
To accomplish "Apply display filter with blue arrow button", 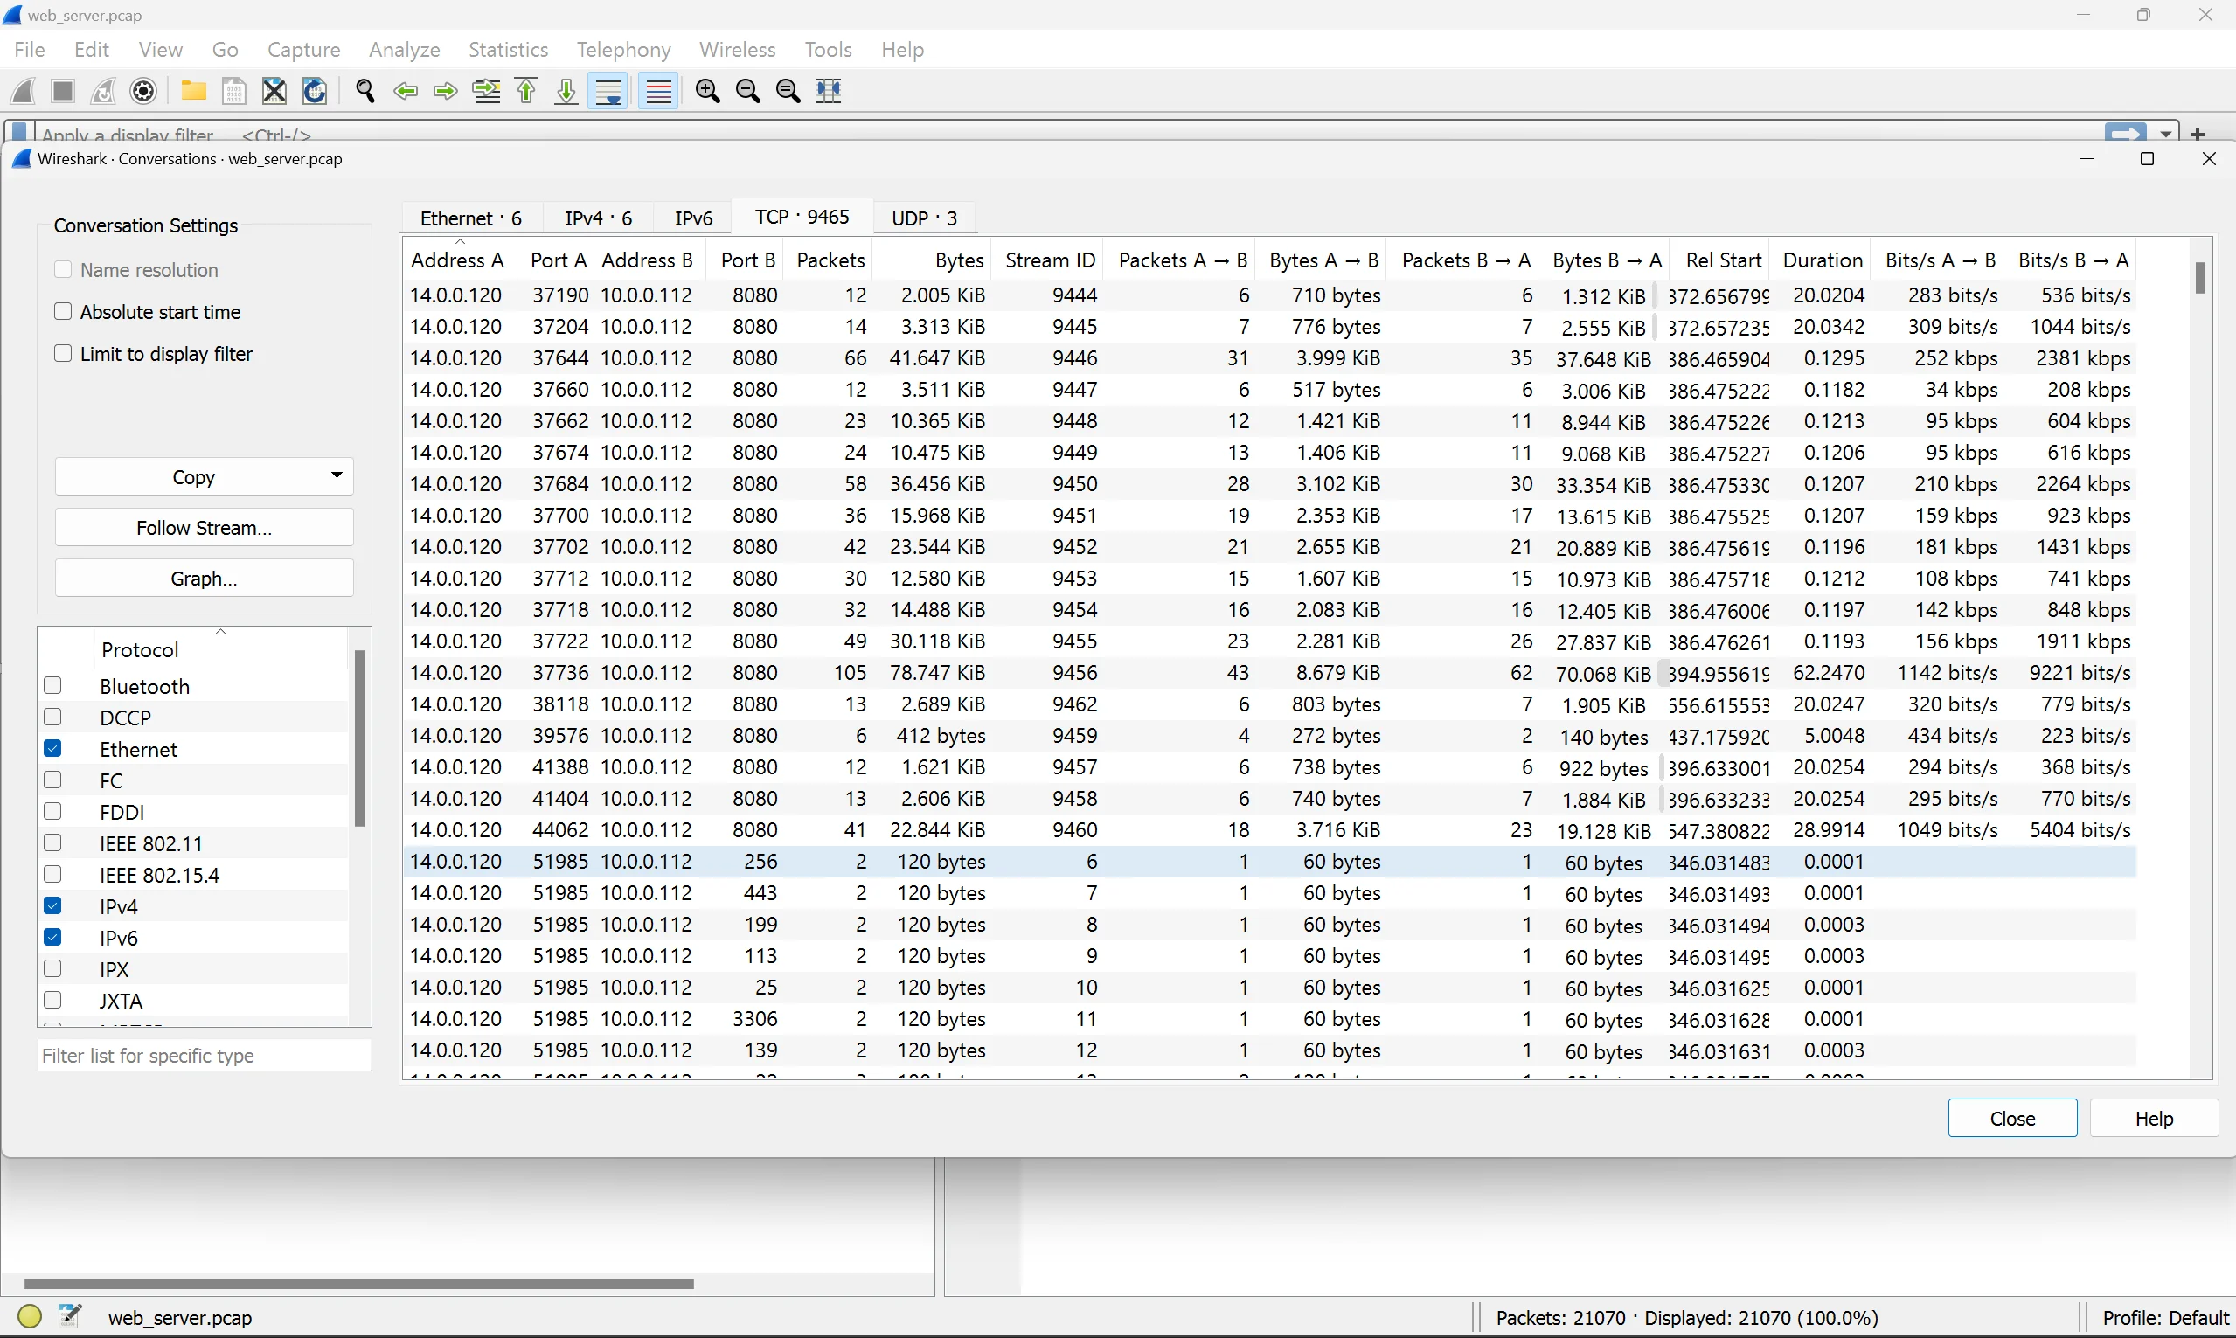I will [x=2125, y=134].
